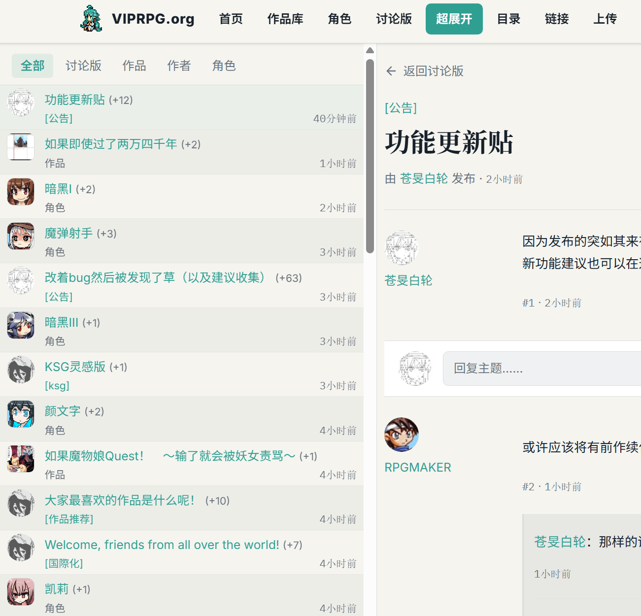
Task: Open author 苍旻白轮 in post byline
Action: 424,178
